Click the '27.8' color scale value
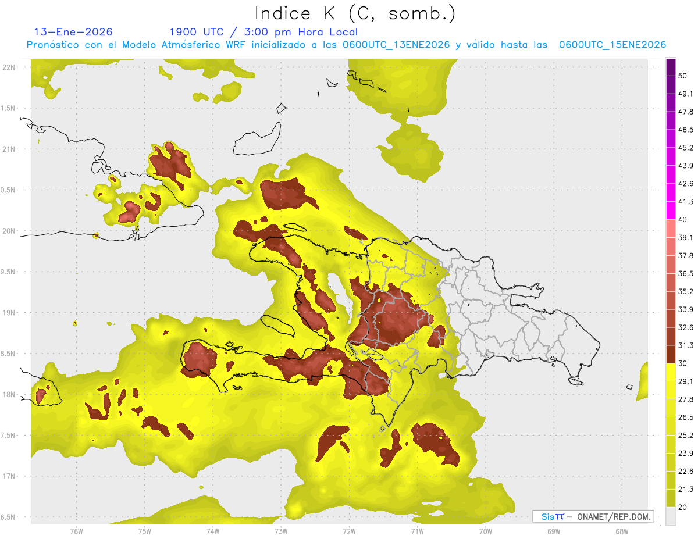 (x=686, y=399)
